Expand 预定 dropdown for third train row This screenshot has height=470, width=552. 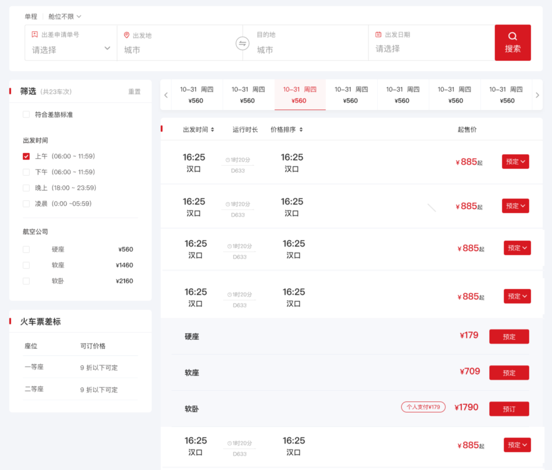517,248
